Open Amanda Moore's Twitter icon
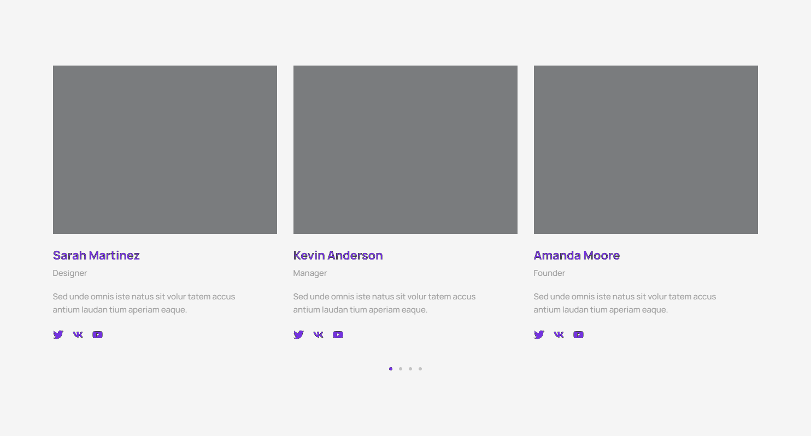The height and width of the screenshot is (436, 811). 539,334
